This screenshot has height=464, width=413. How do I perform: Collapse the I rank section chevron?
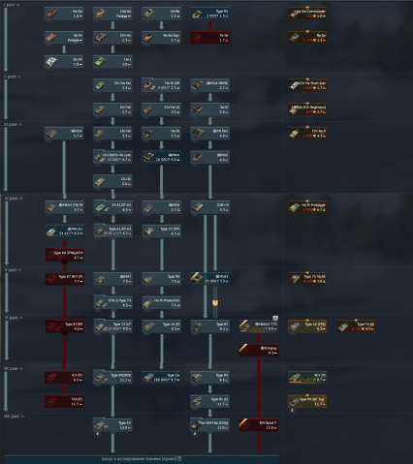point(17,5)
